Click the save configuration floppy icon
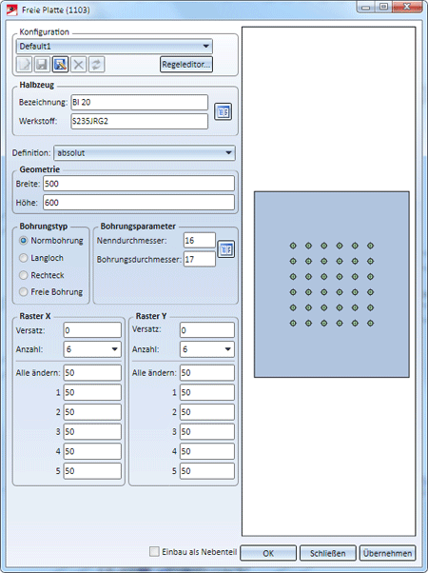The width and height of the screenshot is (428, 573). [x=43, y=65]
